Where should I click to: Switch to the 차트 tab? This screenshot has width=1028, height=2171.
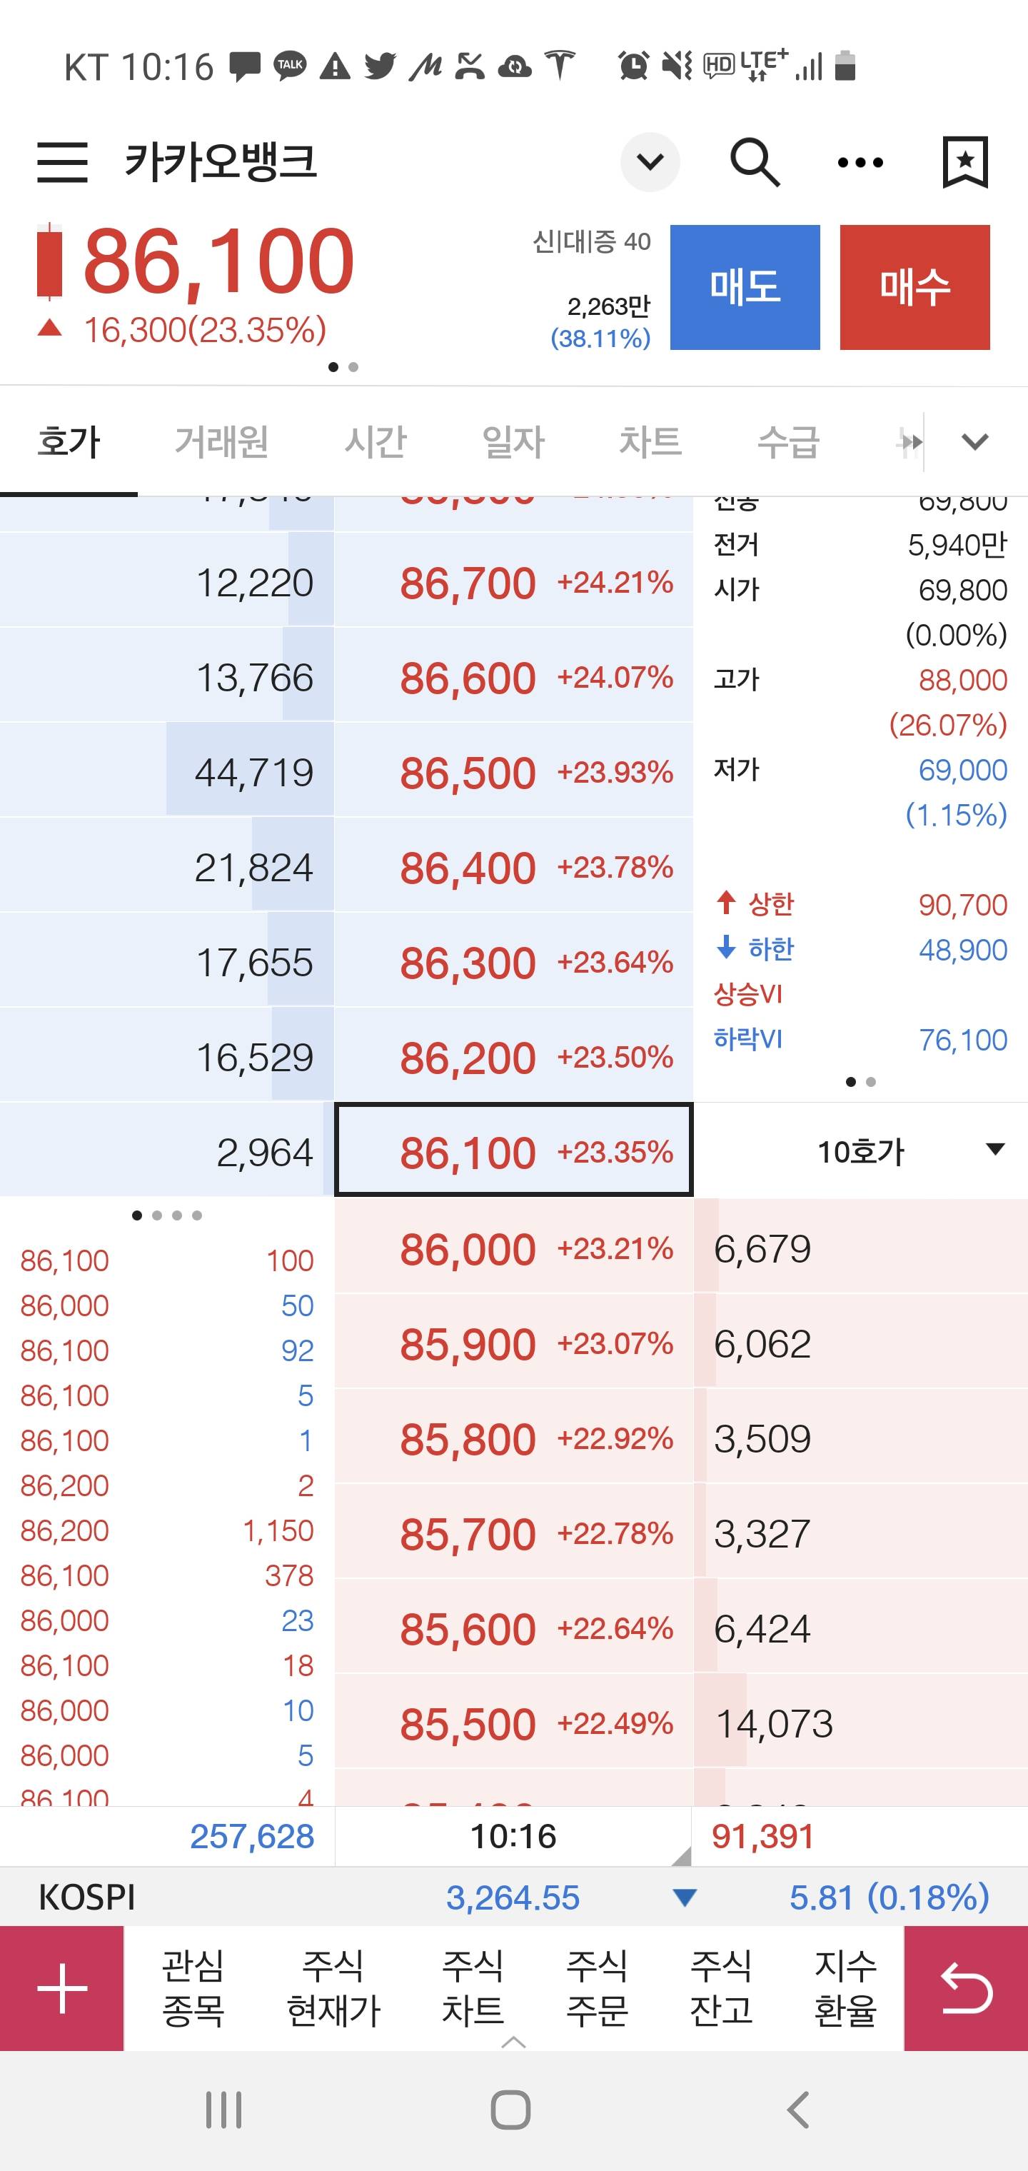[x=650, y=441]
